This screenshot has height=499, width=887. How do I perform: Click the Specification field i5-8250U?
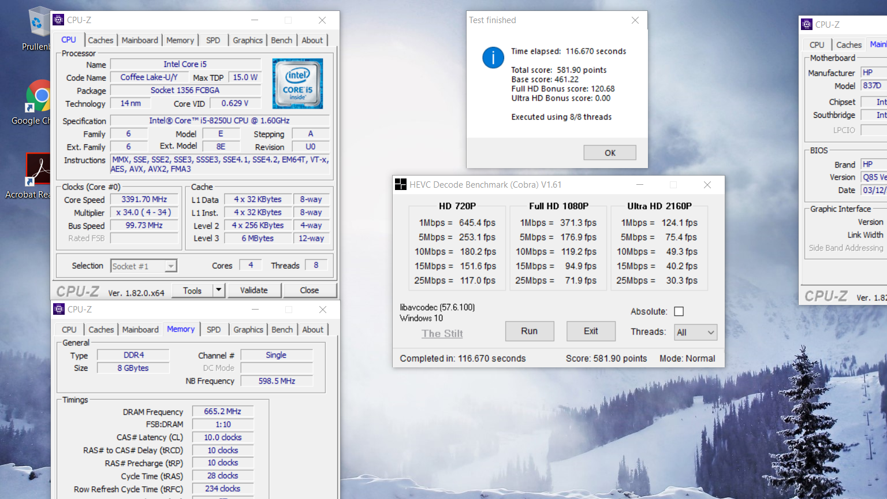click(219, 121)
